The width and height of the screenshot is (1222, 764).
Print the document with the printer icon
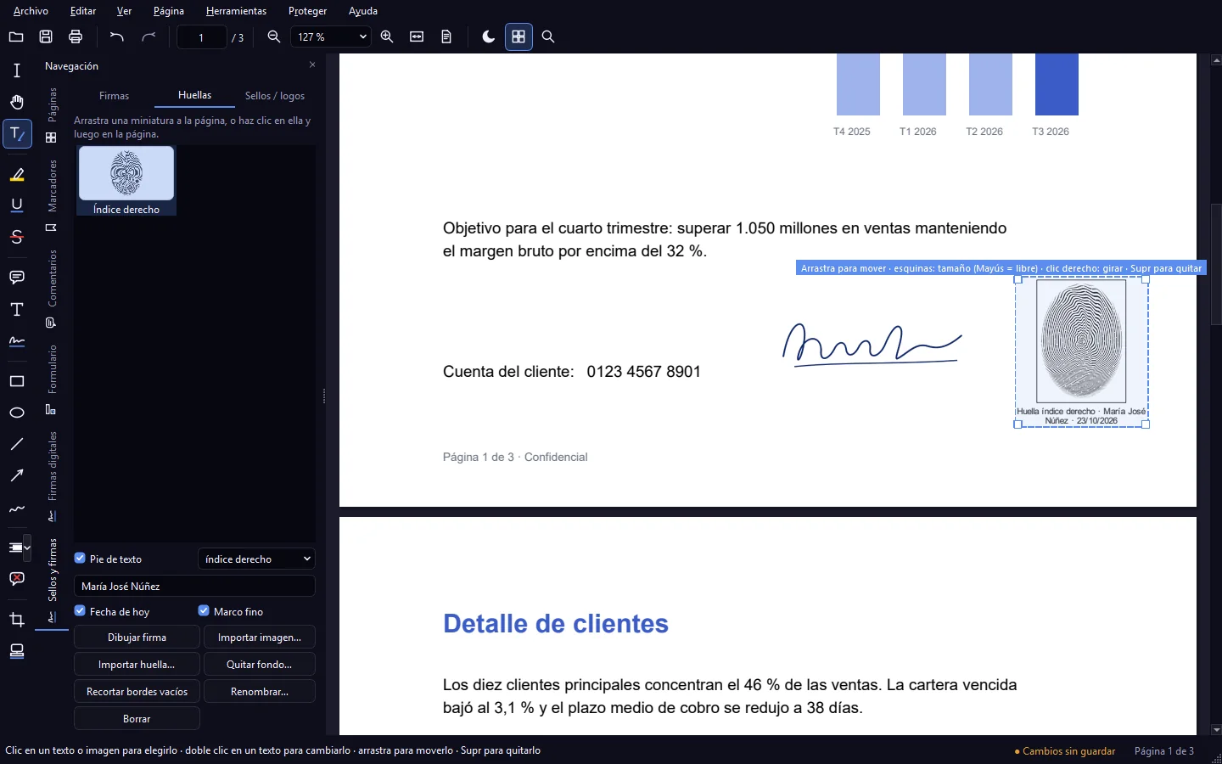coord(76,37)
